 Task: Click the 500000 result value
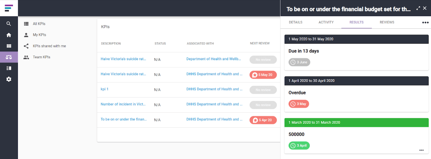pos(296,134)
